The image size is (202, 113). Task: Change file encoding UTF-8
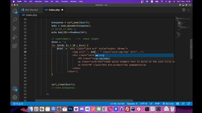pos(143,104)
